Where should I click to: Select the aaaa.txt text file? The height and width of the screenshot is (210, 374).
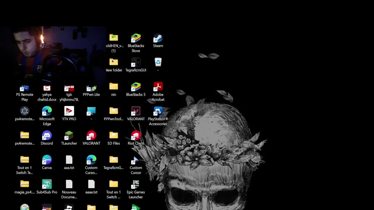coord(91,187)
